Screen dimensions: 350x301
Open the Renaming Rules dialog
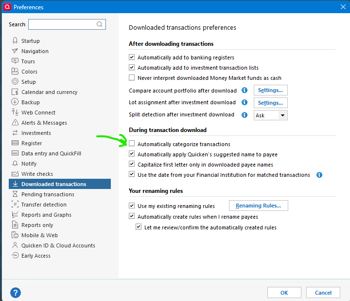(x=259, y=206)
